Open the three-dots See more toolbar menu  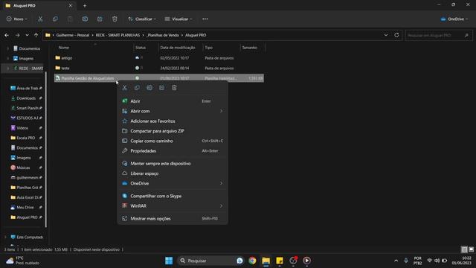coord(205,19)
